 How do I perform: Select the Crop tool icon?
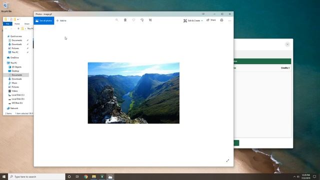pos(150,20)
